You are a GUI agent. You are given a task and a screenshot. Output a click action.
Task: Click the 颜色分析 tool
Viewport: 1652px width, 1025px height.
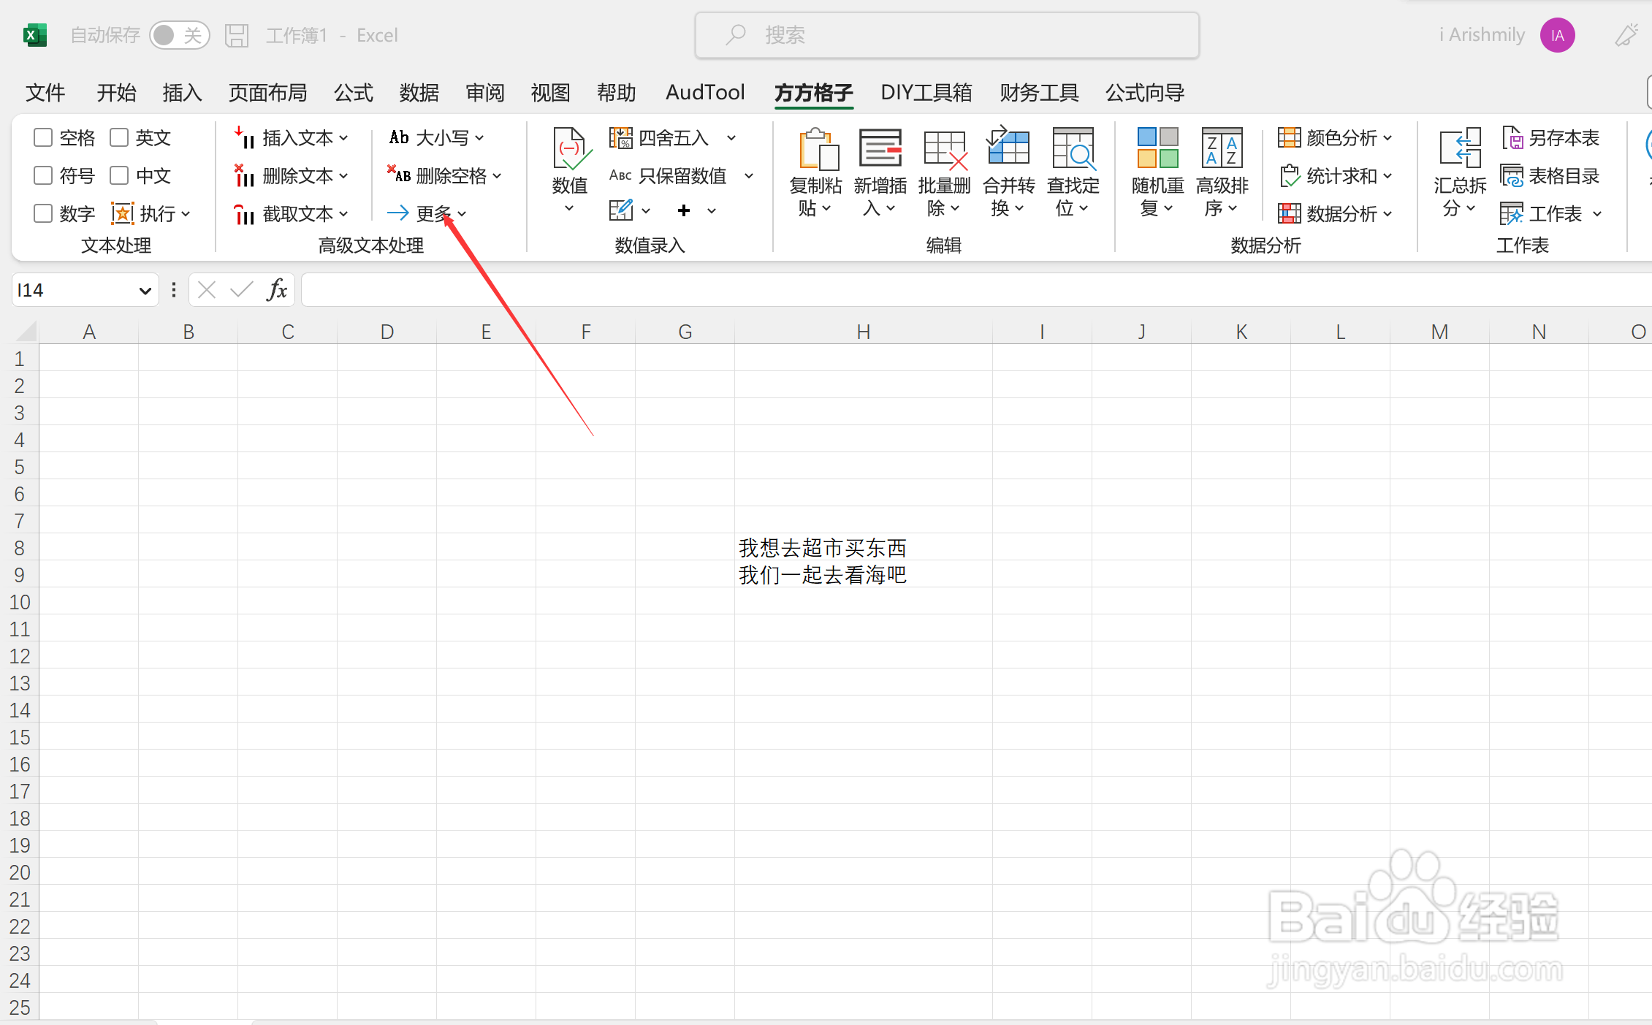click(1334, 137)
